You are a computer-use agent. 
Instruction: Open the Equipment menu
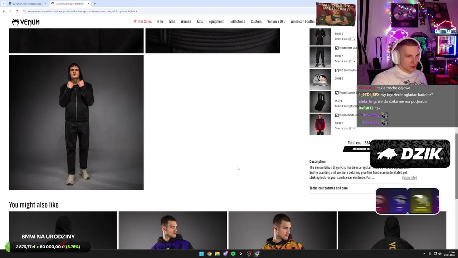(216, 21)
